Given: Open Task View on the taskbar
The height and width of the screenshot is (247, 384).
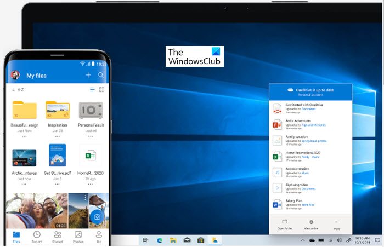Looking at the screenshot, I should click(x=145, y=240).
